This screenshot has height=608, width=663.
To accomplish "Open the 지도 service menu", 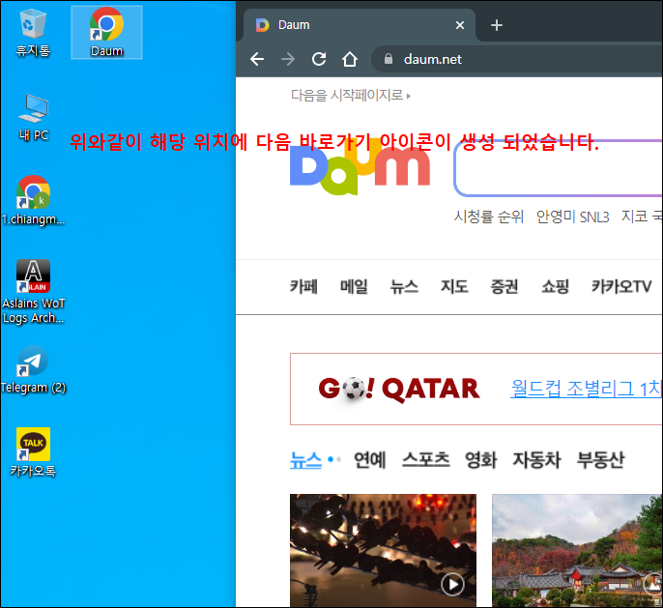I will click(x=454, y=287).
